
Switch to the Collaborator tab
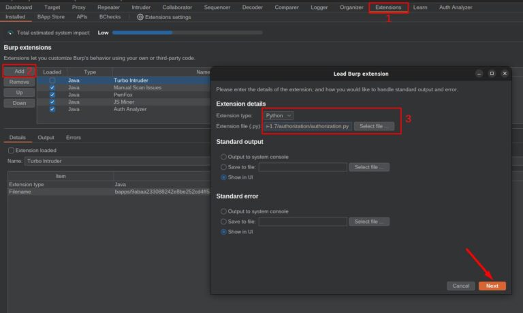click(x=177, y=7)
